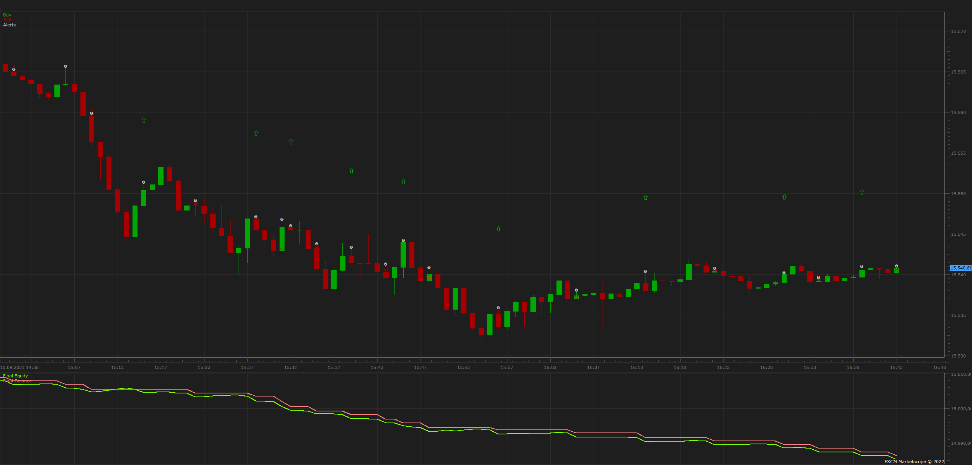972x465 pixels.
Task: Click the 15.010,00 equity axis label
Action: (961, 374)
